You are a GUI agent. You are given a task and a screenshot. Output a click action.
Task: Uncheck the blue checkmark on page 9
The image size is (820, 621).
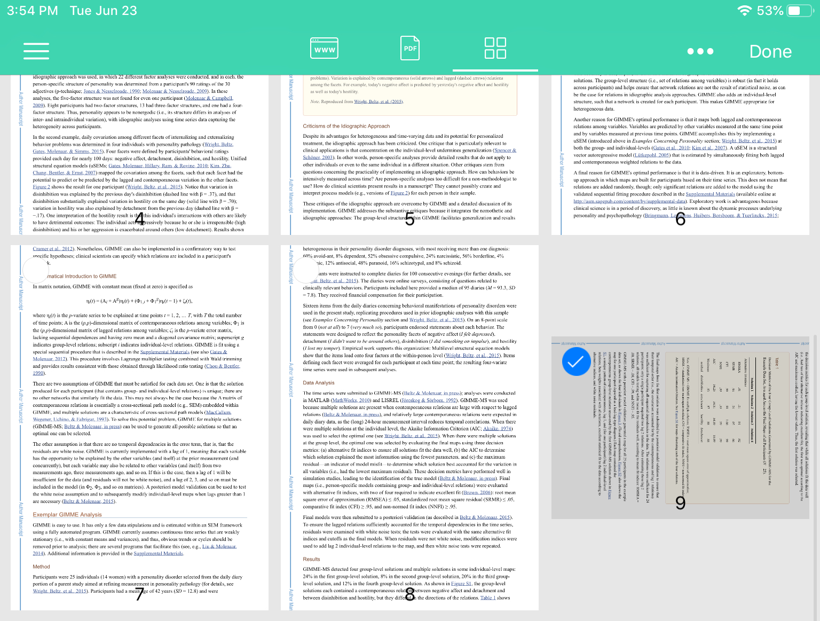point(577,361)
